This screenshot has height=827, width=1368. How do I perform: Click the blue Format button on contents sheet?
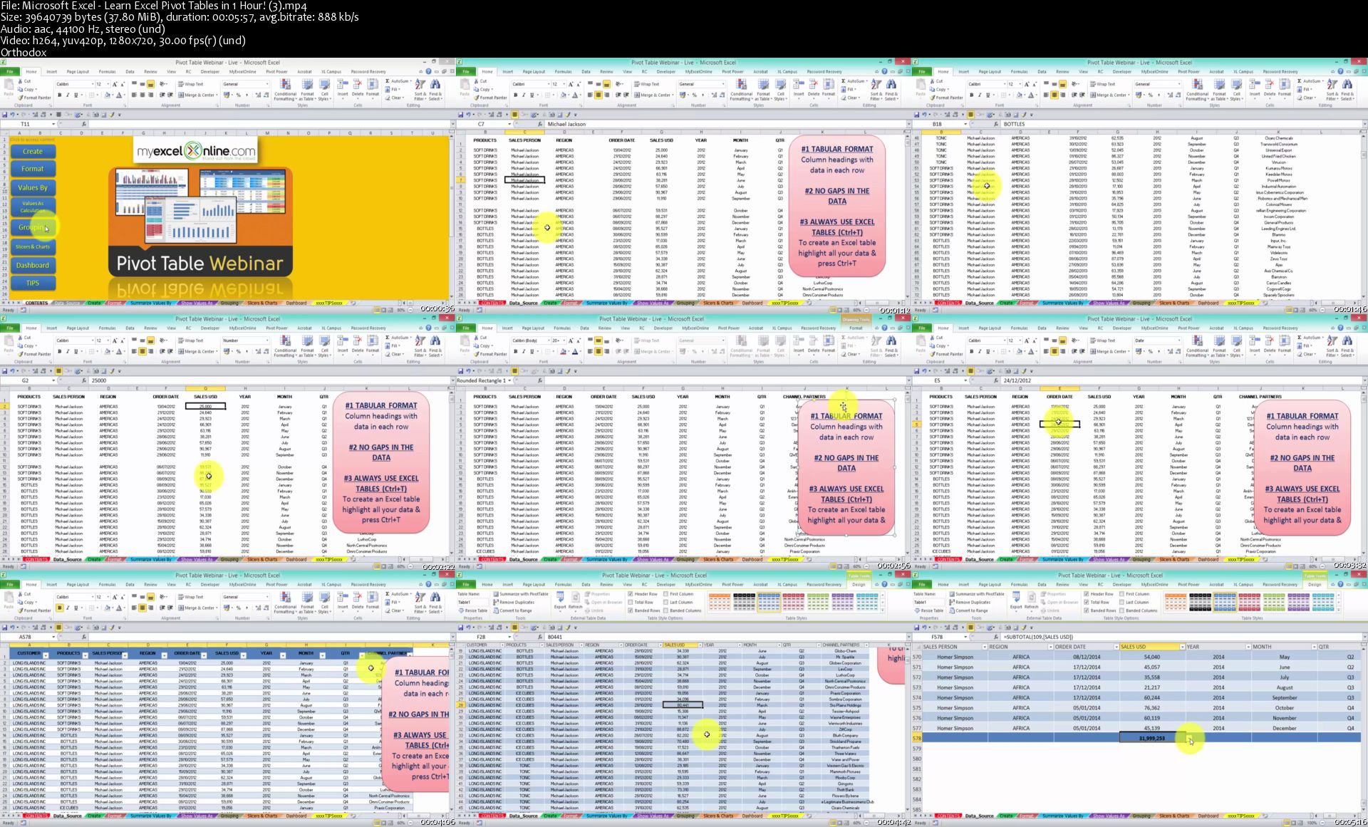click(x=32, y=169)
